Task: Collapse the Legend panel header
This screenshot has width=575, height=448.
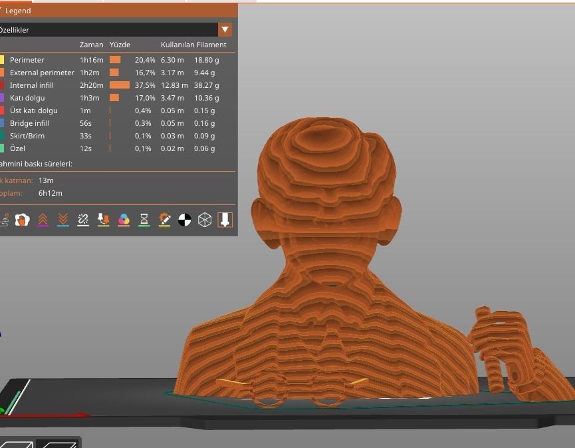Action: point(118,11)
